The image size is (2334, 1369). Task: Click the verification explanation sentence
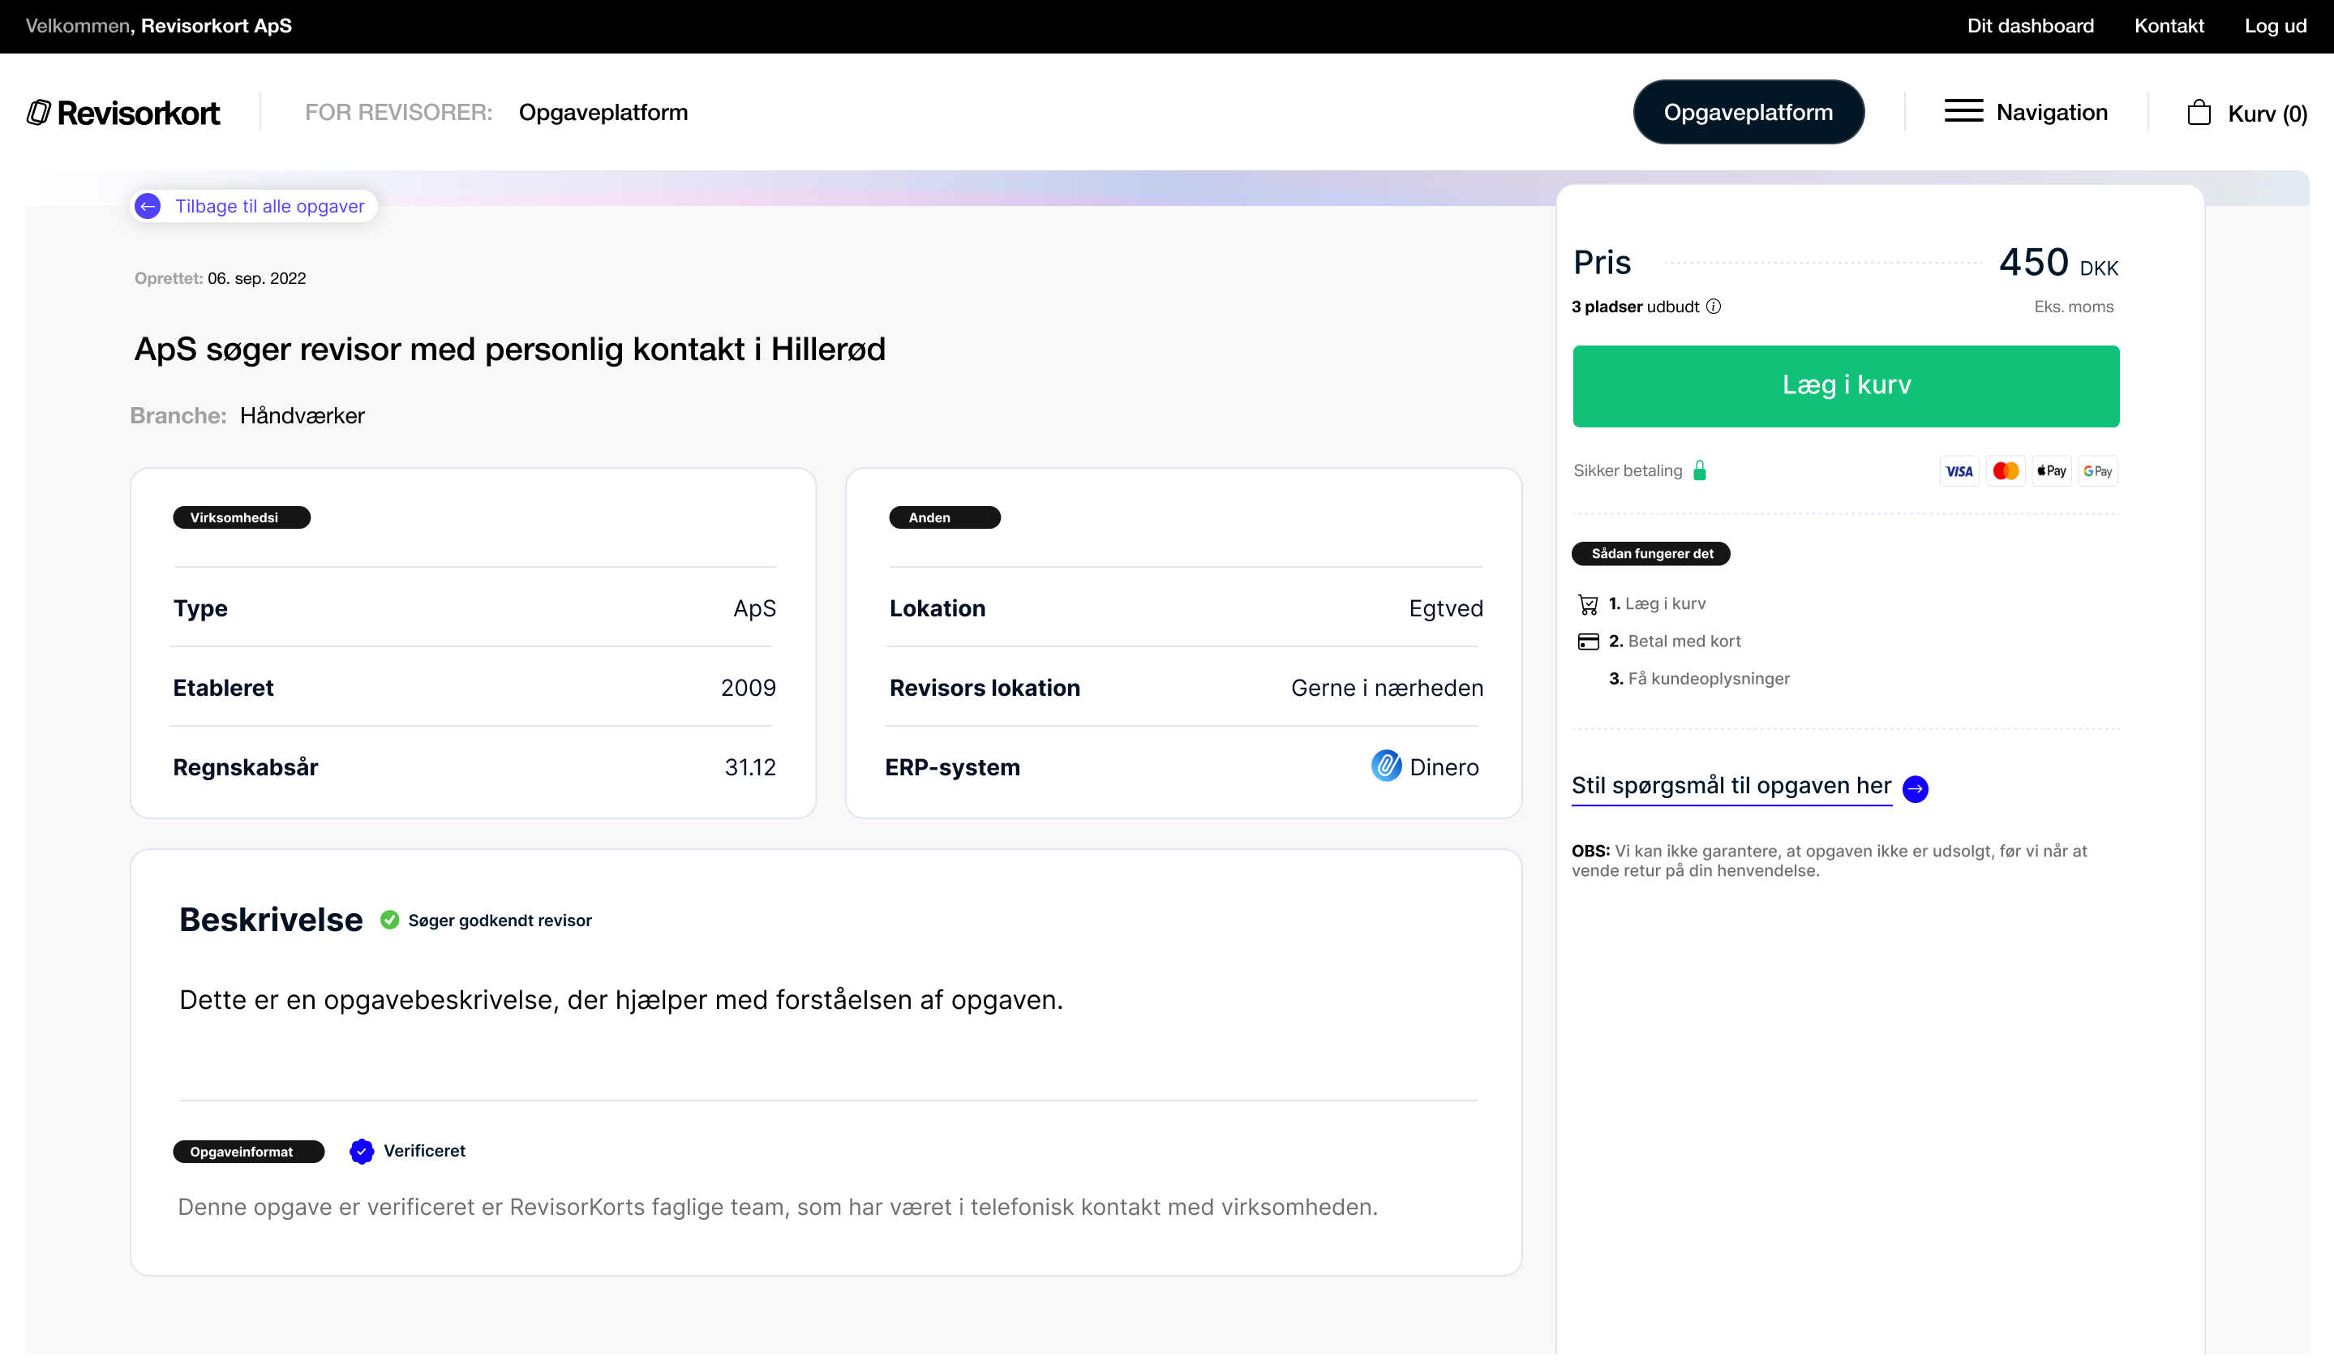(777, 1208)
